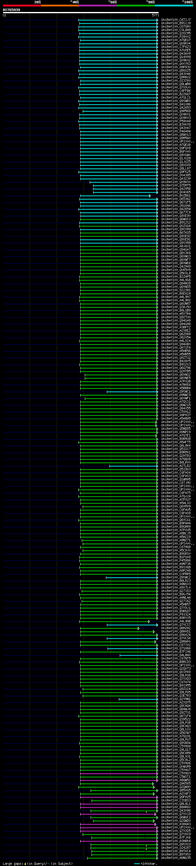This screenshot has height=866, width=196.
Task: Open hit UniRef100_C6TIJ7
Action: (175, 20)
